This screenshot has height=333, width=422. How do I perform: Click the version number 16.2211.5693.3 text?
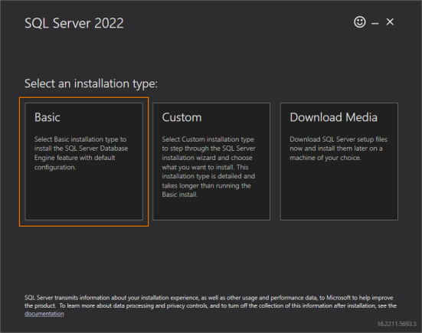pyautogui.click(x=397, y=324)
